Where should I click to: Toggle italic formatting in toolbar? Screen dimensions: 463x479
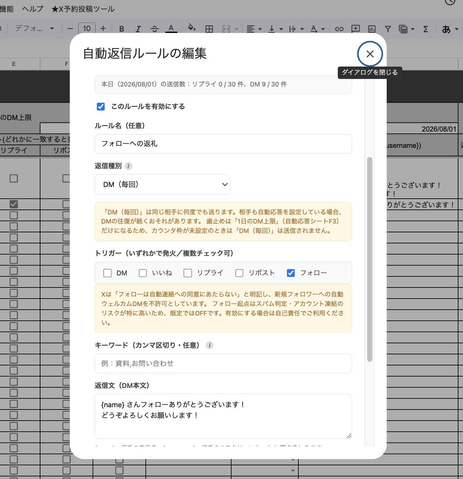pyautogui.click(x=138, y=29)
